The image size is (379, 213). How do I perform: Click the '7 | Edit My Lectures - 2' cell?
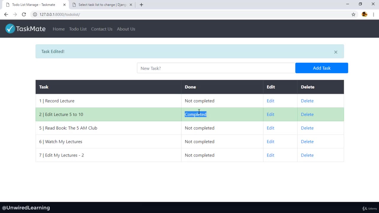click(x=108, y=155)
